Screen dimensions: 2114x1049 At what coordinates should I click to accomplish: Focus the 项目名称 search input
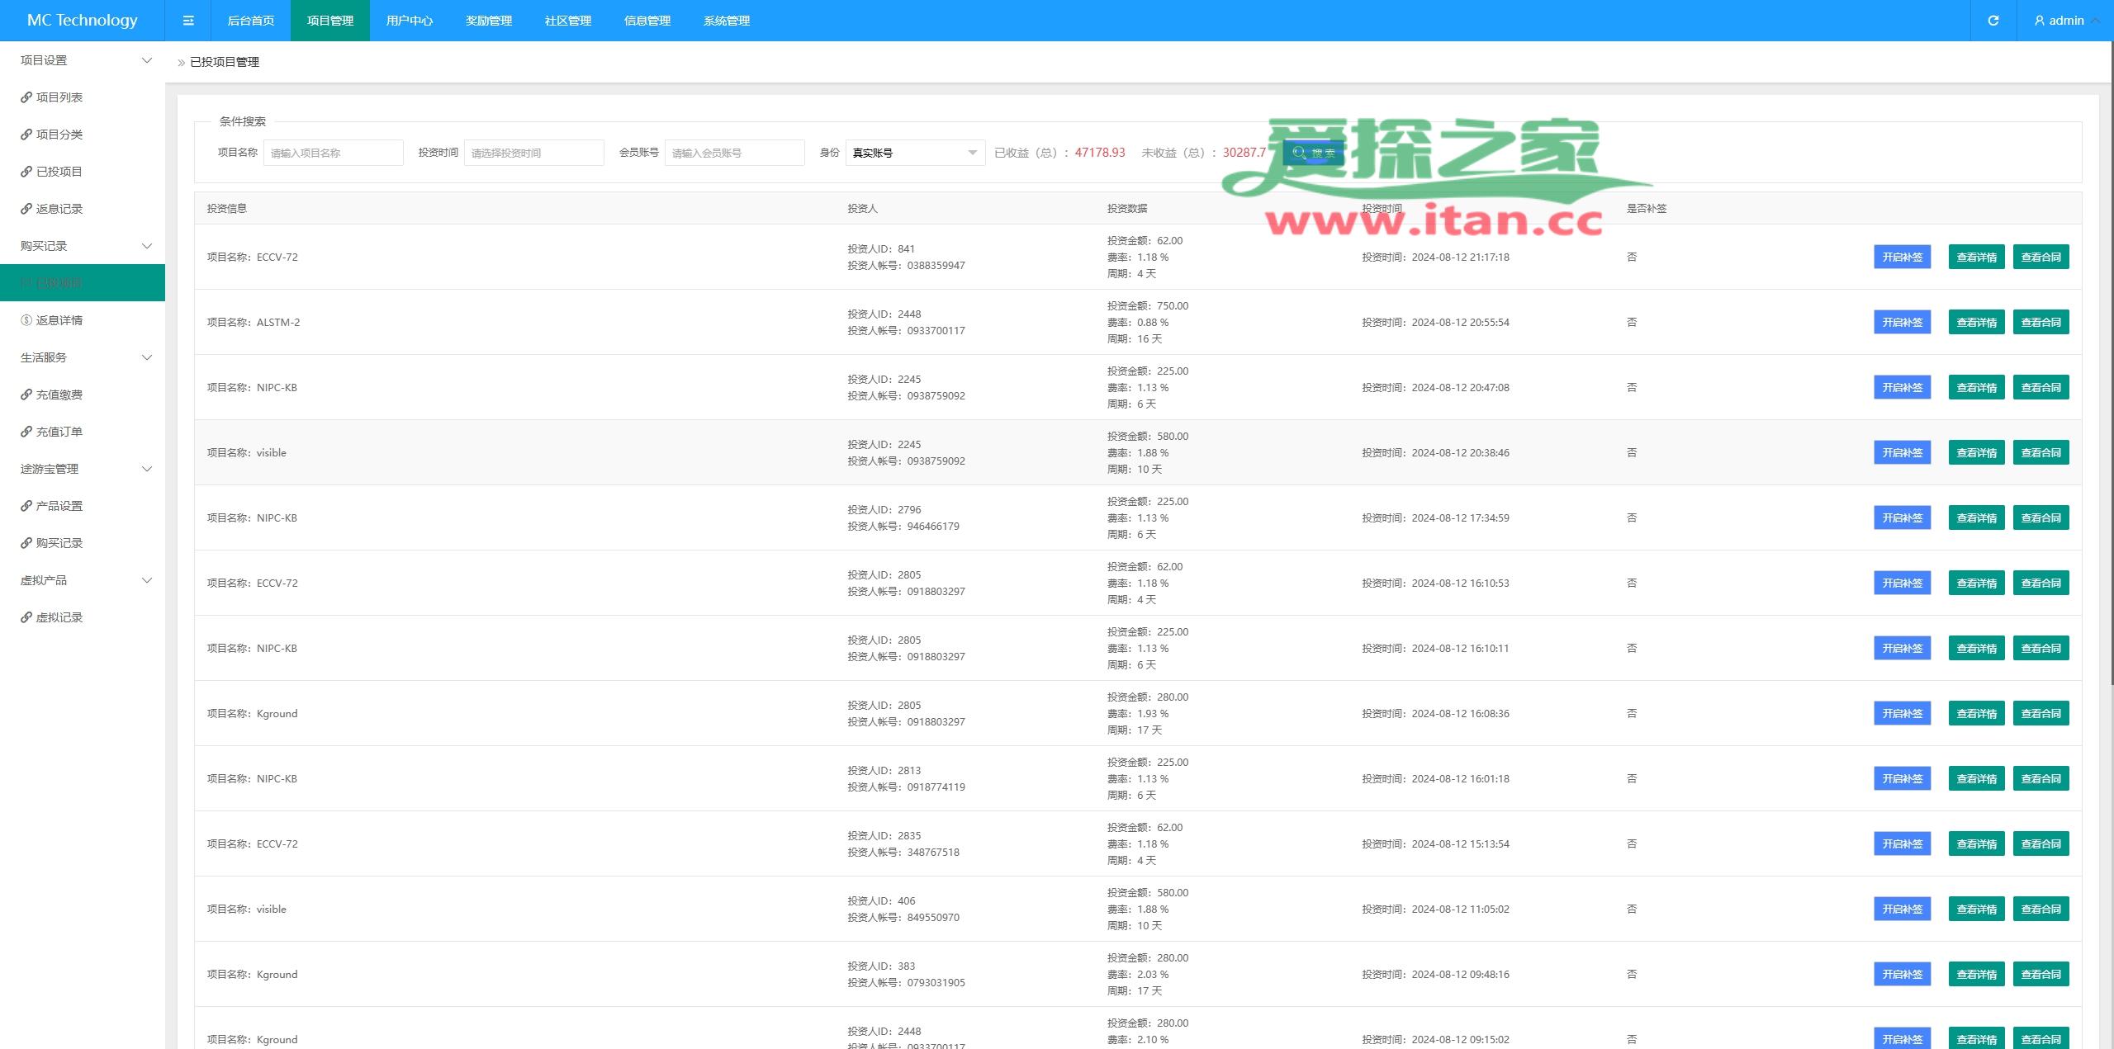(x=333, y=153)
